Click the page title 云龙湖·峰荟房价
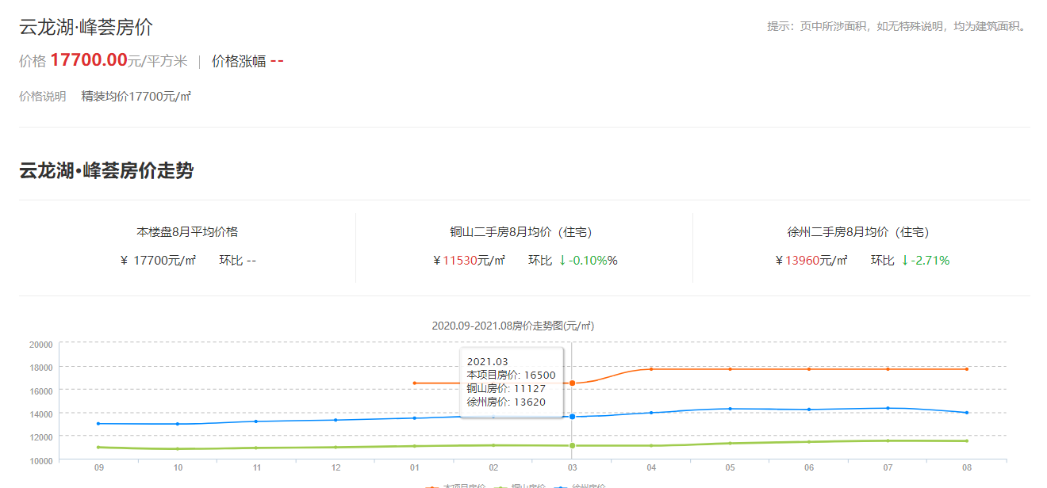This screenshot has width=1047, height=488. pos(86,28)
